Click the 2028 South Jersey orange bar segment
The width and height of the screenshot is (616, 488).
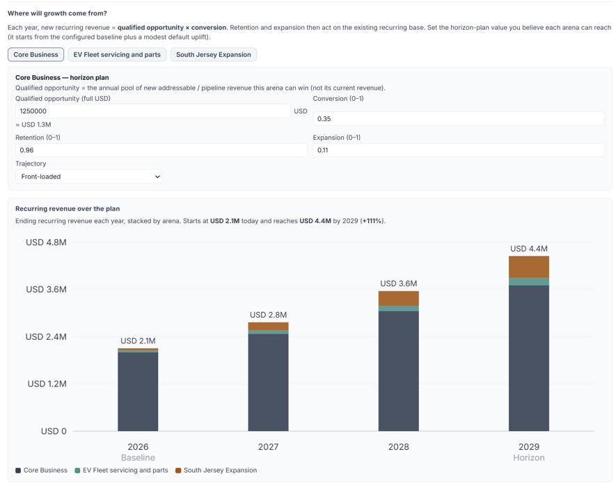click(x=399, y=298)
